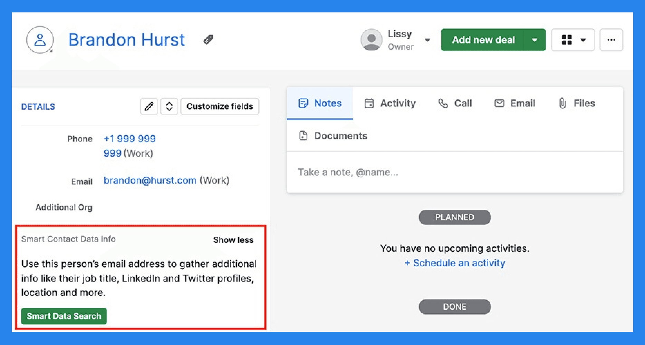The image size is (645, 345).
Task: Click the Take a note input field
Action: [x=455, y=172]
